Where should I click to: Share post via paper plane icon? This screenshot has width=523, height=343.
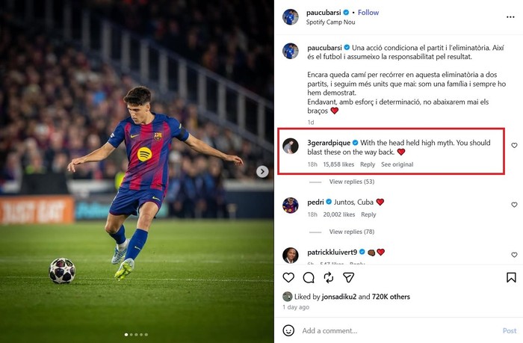point(348,277)
